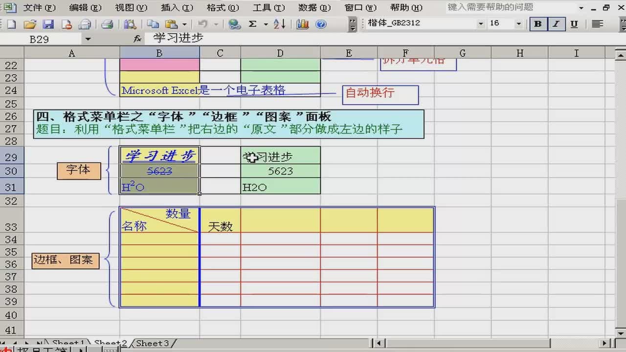Click the AutoSum sigma icon
The image size is (626, 352).
coord(253,24)
